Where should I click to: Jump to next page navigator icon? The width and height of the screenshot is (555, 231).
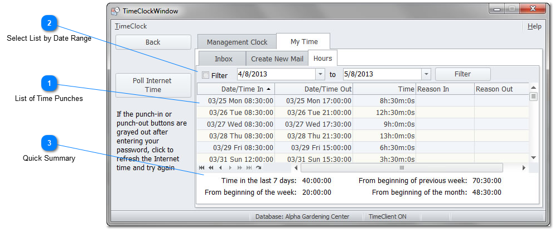click(x=240, y=167)
